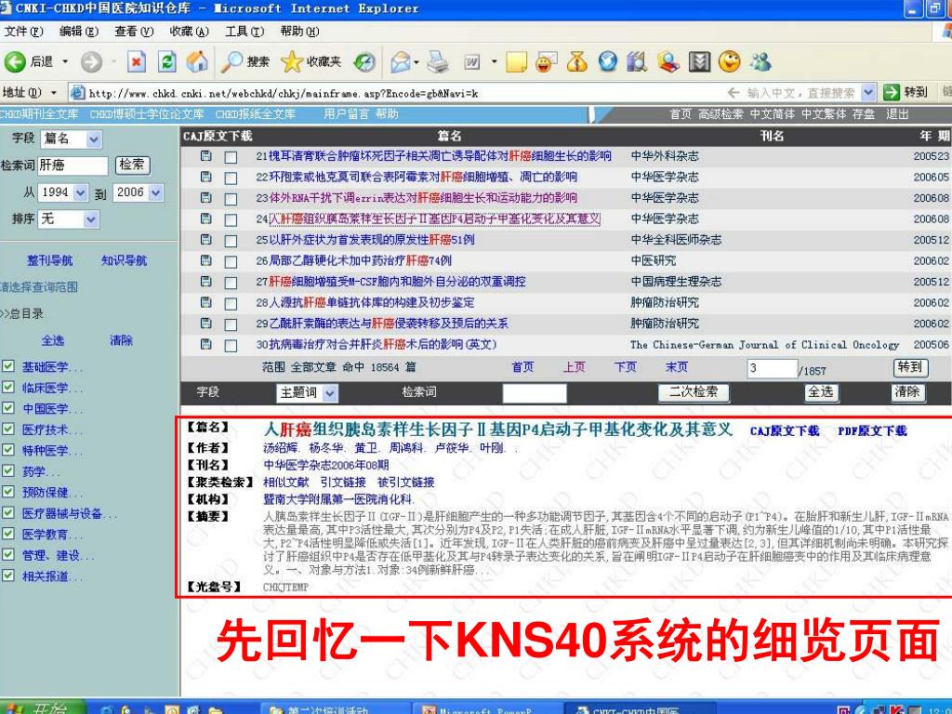Viewport: 952px width, 714px height.
Task: Open the history clock icon
Action: click(x=364, y=61)
